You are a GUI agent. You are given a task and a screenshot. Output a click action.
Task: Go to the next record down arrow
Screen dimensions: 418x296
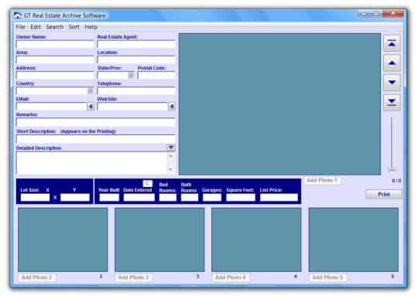[392, 83]
